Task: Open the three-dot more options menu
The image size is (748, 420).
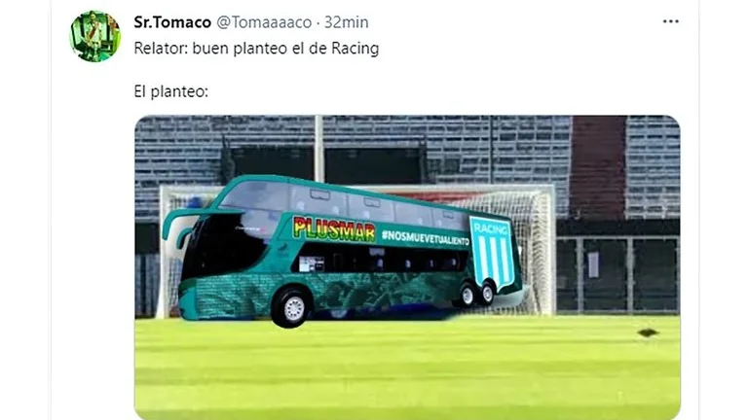Action: point(670,21)
